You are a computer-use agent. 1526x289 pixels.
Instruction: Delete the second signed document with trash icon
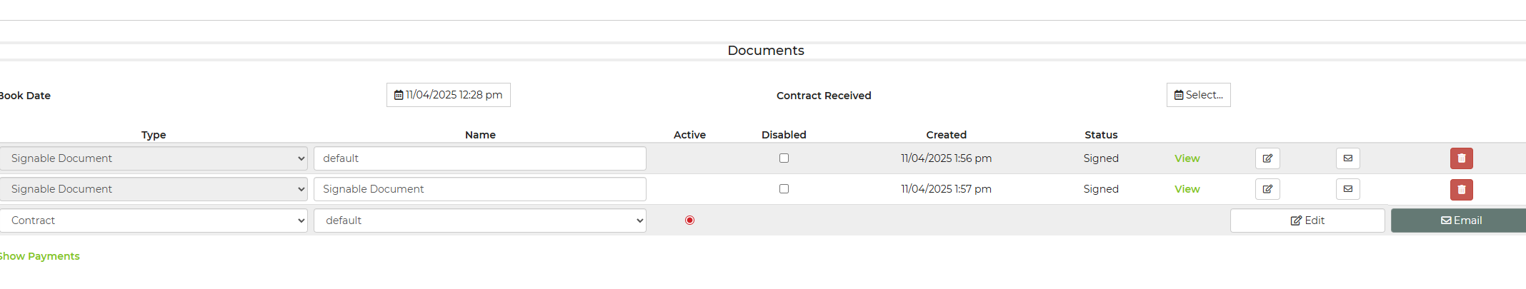tap(1461, 189)
